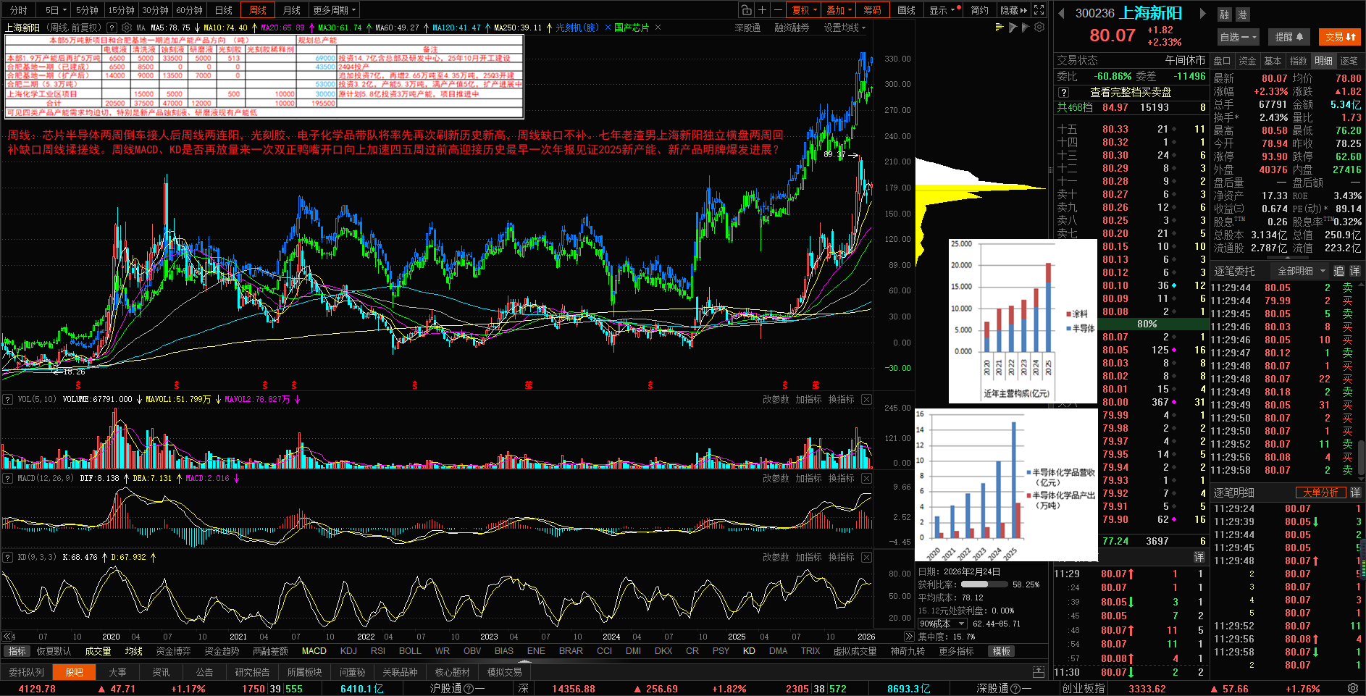Click the pop-out icon beside 模拟交易
Viewport: 1366px width, 696px height.
(x=1039, y=672)
